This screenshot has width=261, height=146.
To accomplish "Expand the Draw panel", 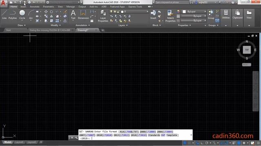I will tap(22, 25).
